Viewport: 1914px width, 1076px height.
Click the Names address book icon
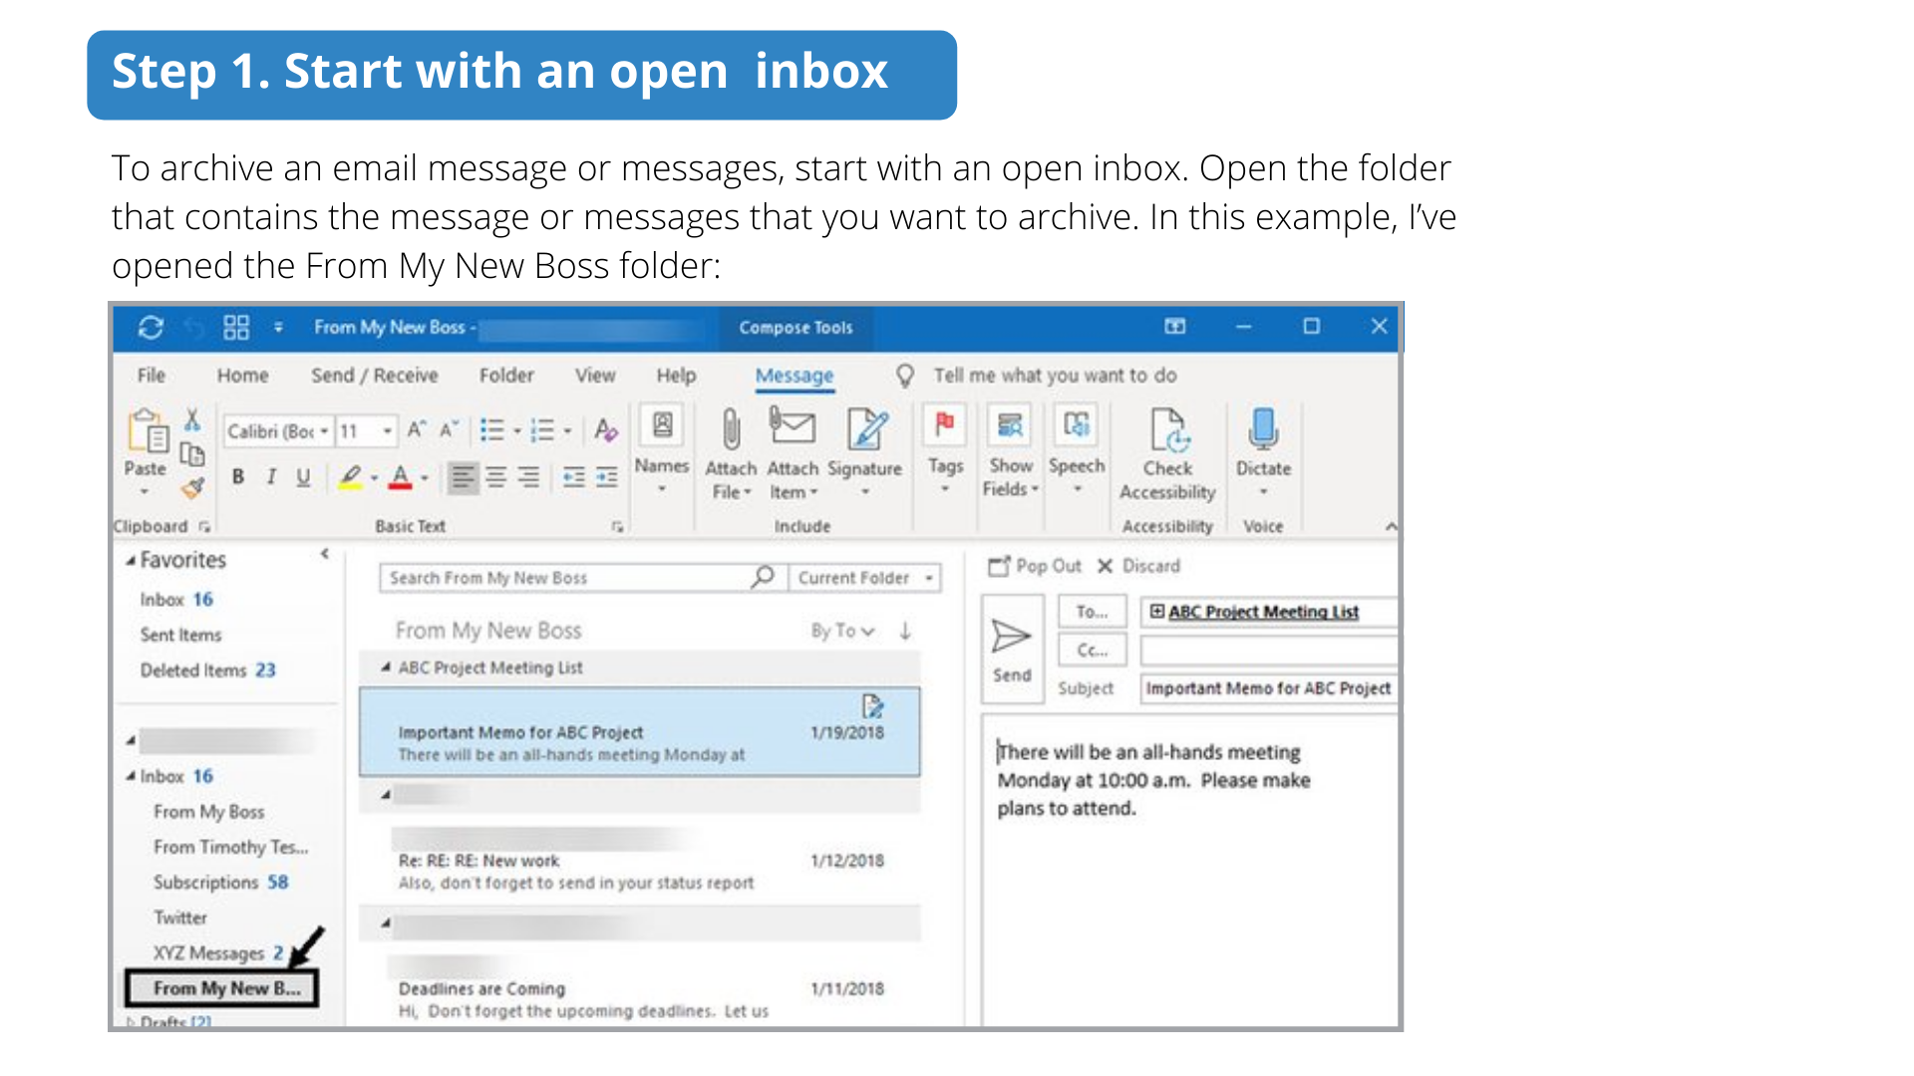tap(662, 426)
